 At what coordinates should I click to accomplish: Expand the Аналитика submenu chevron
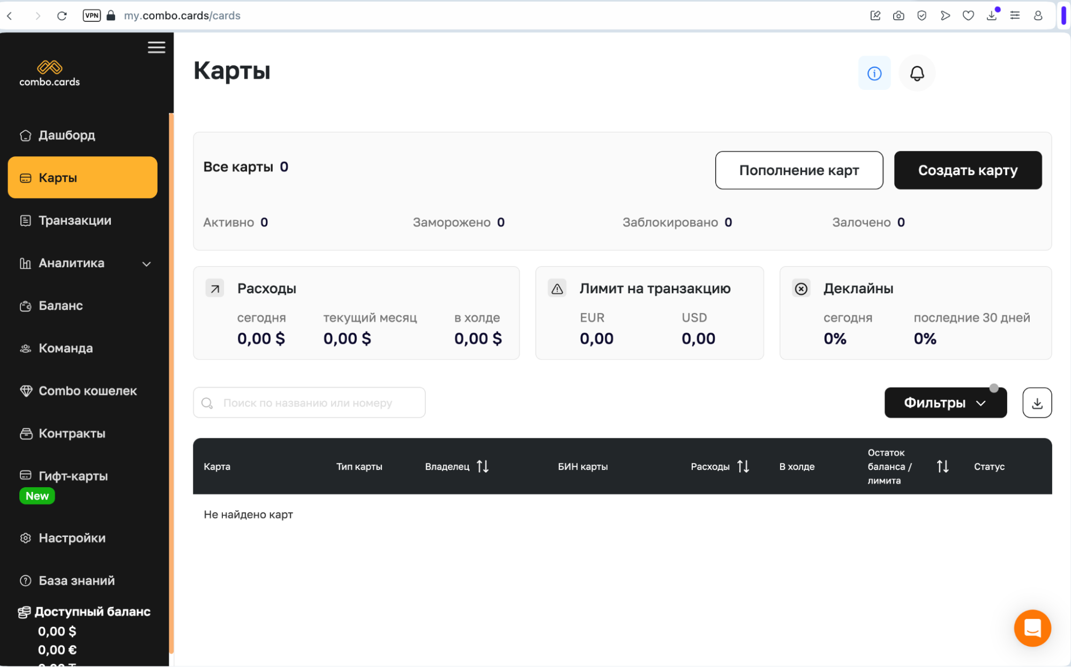[x=147, y=263]
